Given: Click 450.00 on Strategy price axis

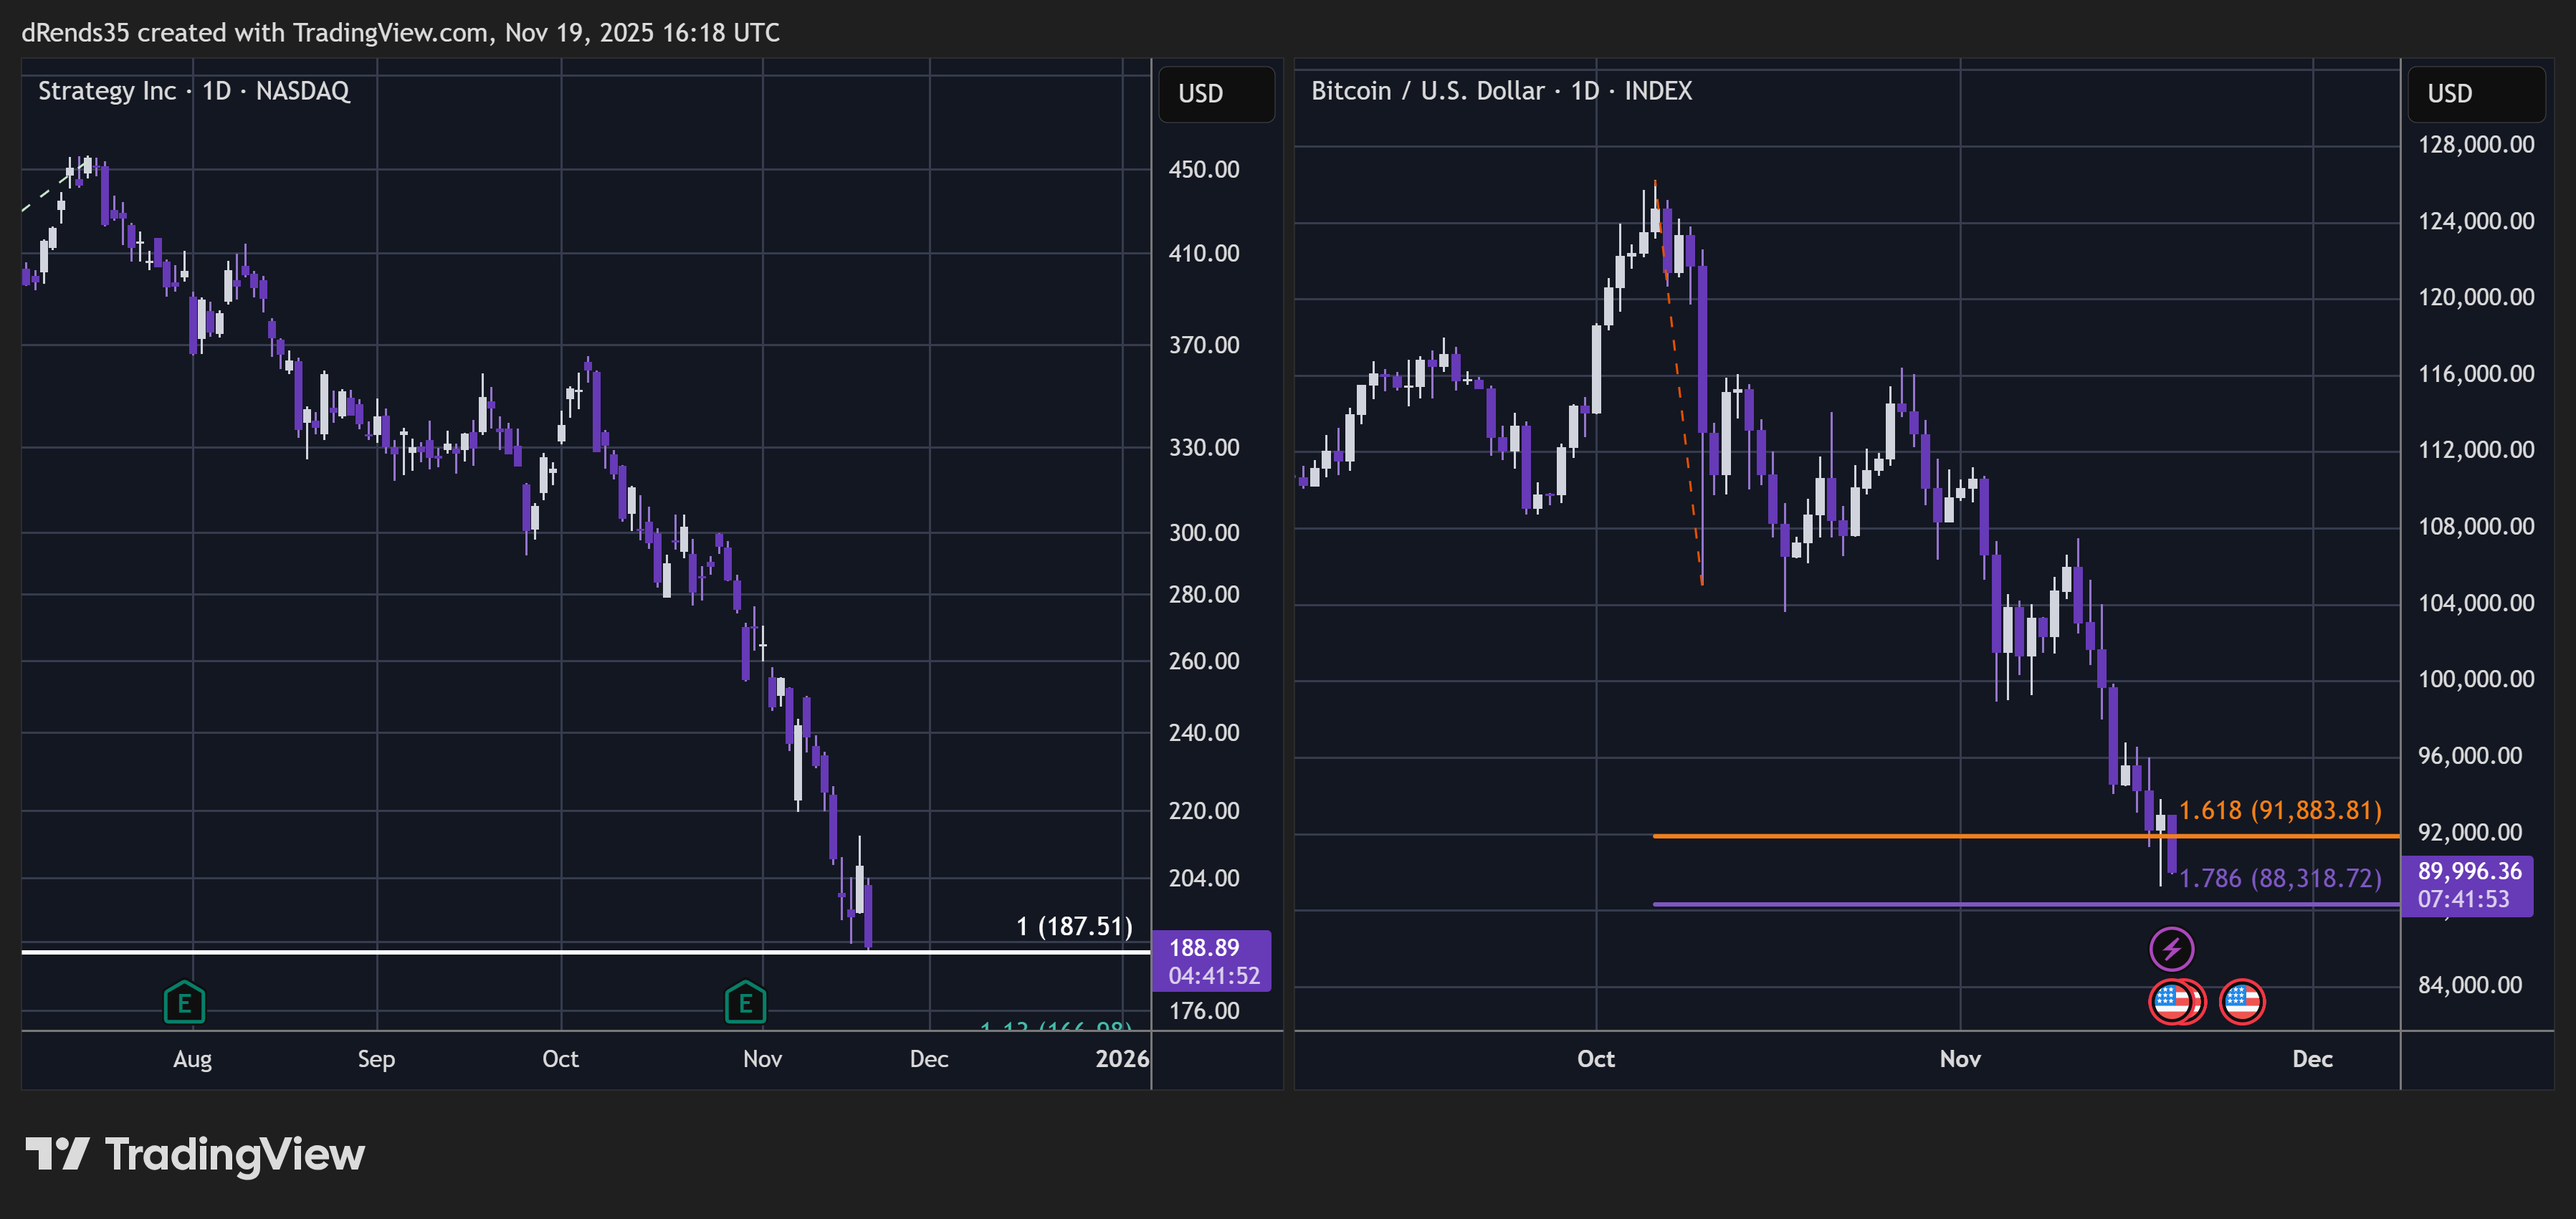Looking at the screenshot, I should pos(1204,169).
